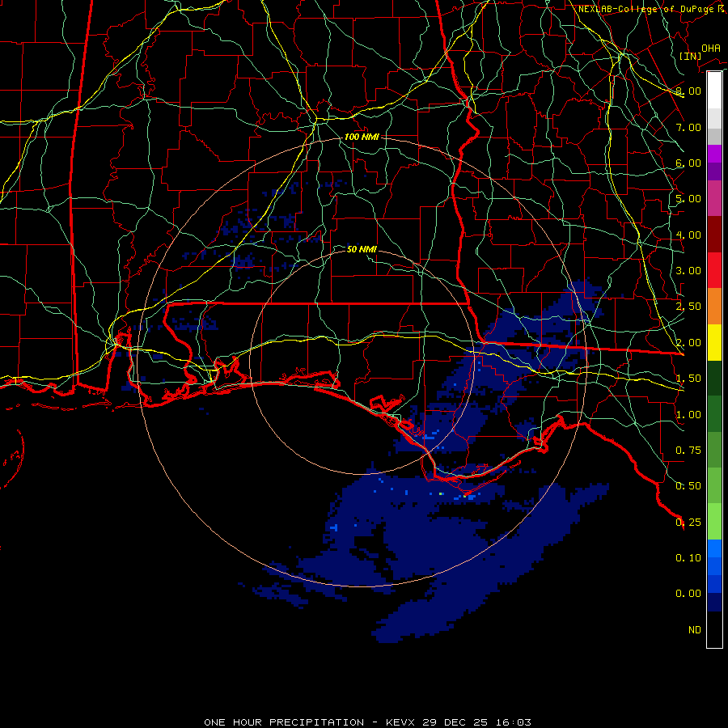This screenshot has height=728, width=728.
Task: Click the 5.00 legend value
Action: coord(688,199)
